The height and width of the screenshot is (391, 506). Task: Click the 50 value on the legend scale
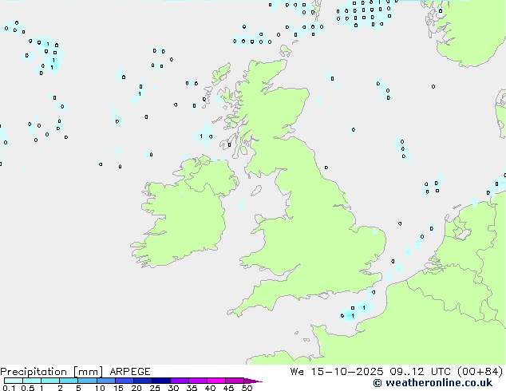[247, 389]
